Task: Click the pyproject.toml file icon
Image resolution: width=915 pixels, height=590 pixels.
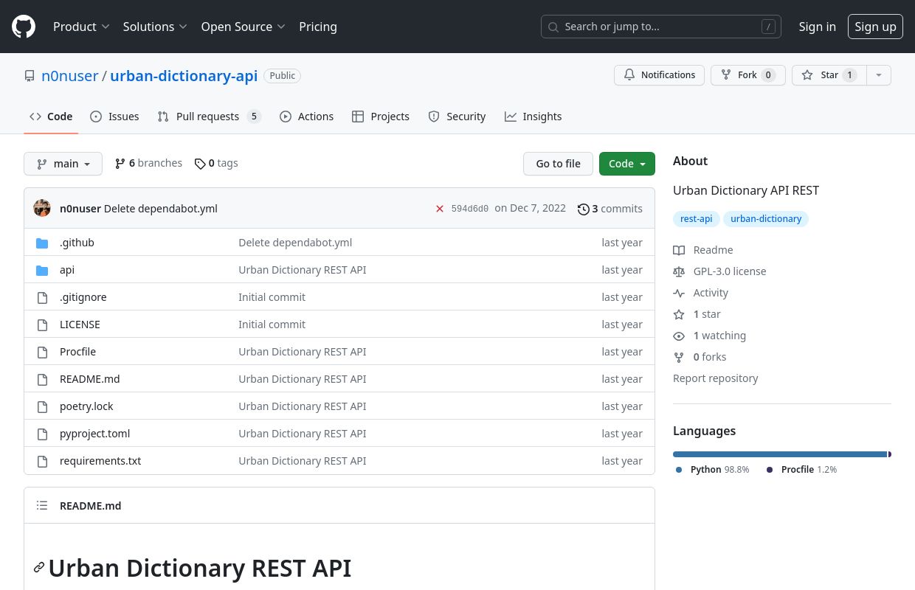Action: 42,434
